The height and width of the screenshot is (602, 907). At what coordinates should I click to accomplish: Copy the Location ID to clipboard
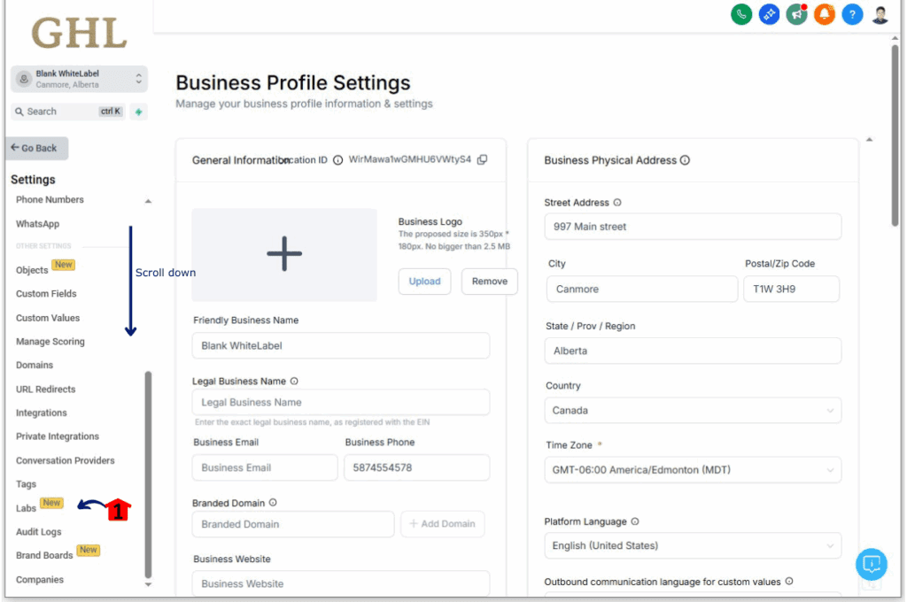click(483, 160)
